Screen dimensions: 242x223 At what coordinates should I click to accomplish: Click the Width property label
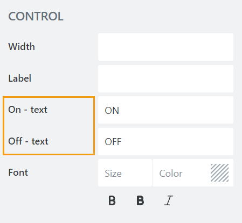click(22, 47)
